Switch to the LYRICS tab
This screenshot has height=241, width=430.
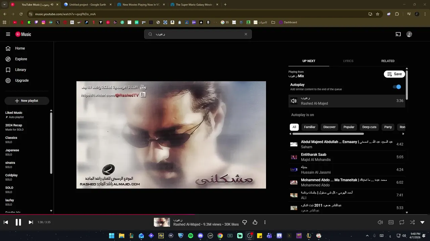(x=348, y=61)
